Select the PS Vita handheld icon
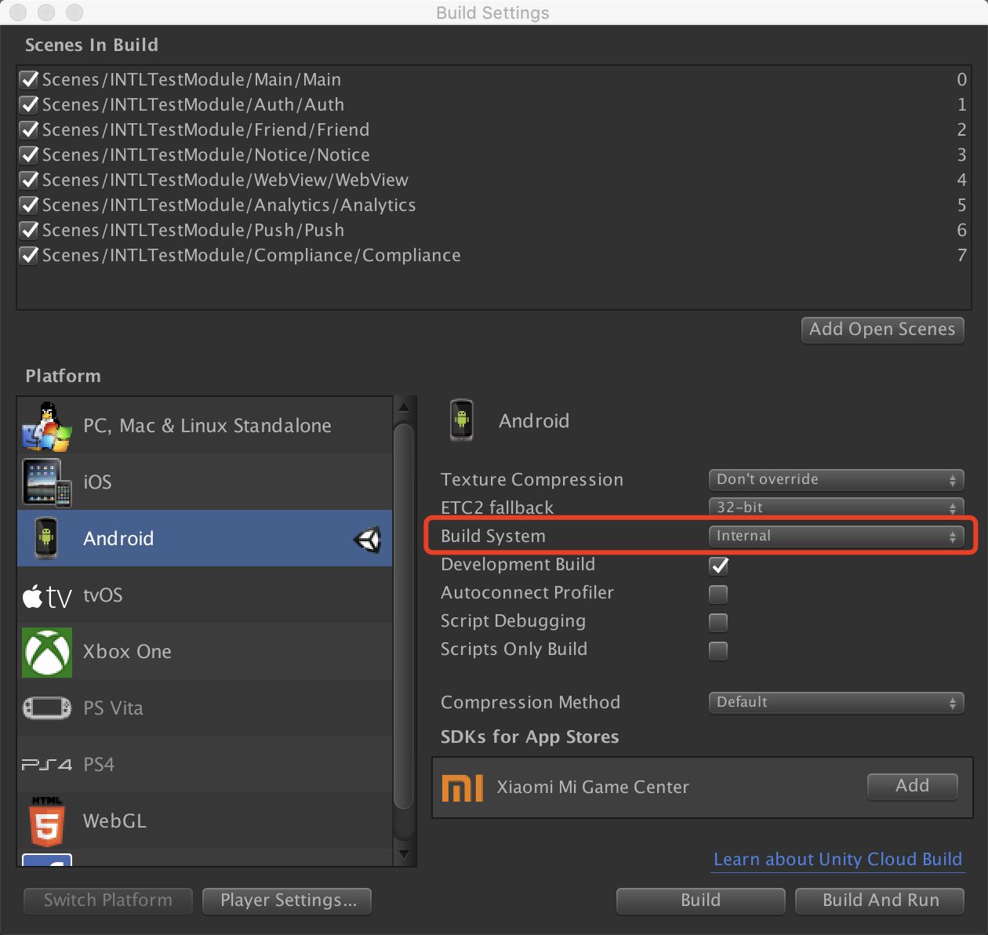 pos(47,708)
